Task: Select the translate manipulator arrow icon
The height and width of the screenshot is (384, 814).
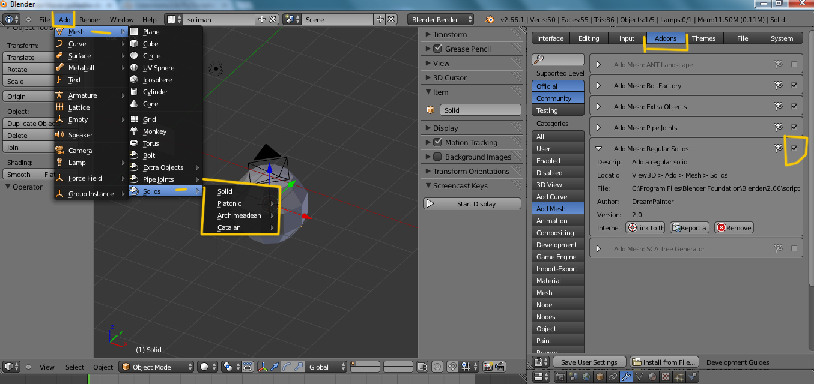Action: point(275,367)
